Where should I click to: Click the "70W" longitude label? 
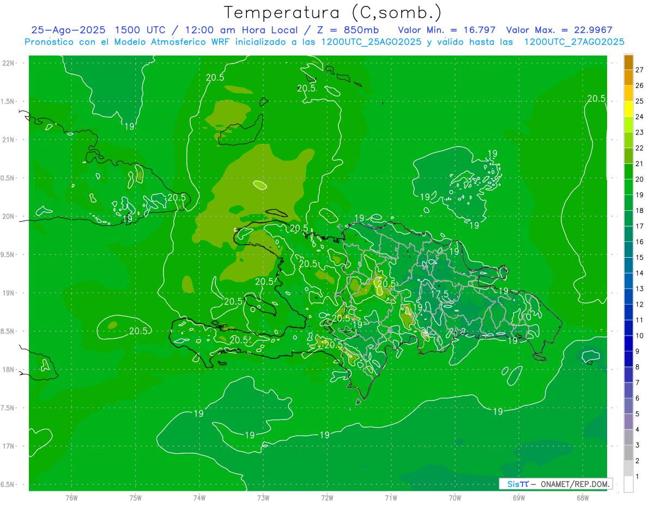click(455, 497)
